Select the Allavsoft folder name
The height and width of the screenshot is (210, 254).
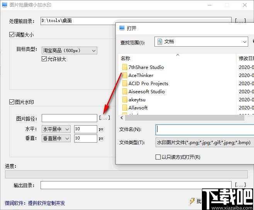(x=138, y=108)
